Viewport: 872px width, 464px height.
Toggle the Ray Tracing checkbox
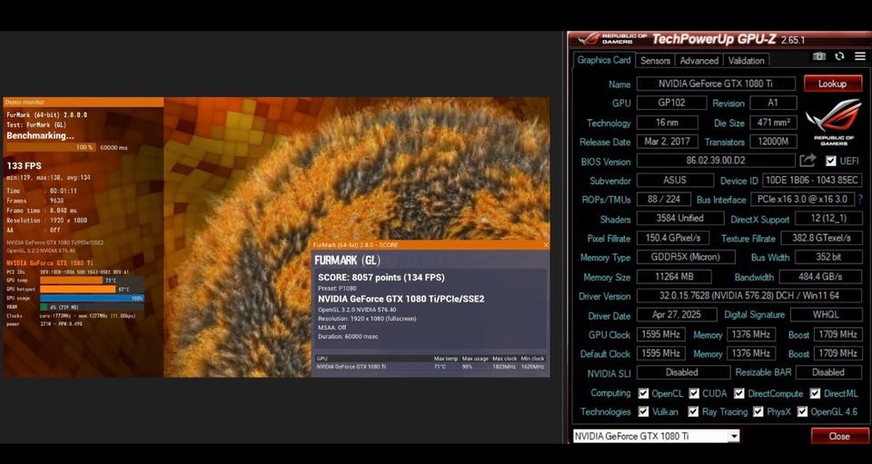pos(693,411)
